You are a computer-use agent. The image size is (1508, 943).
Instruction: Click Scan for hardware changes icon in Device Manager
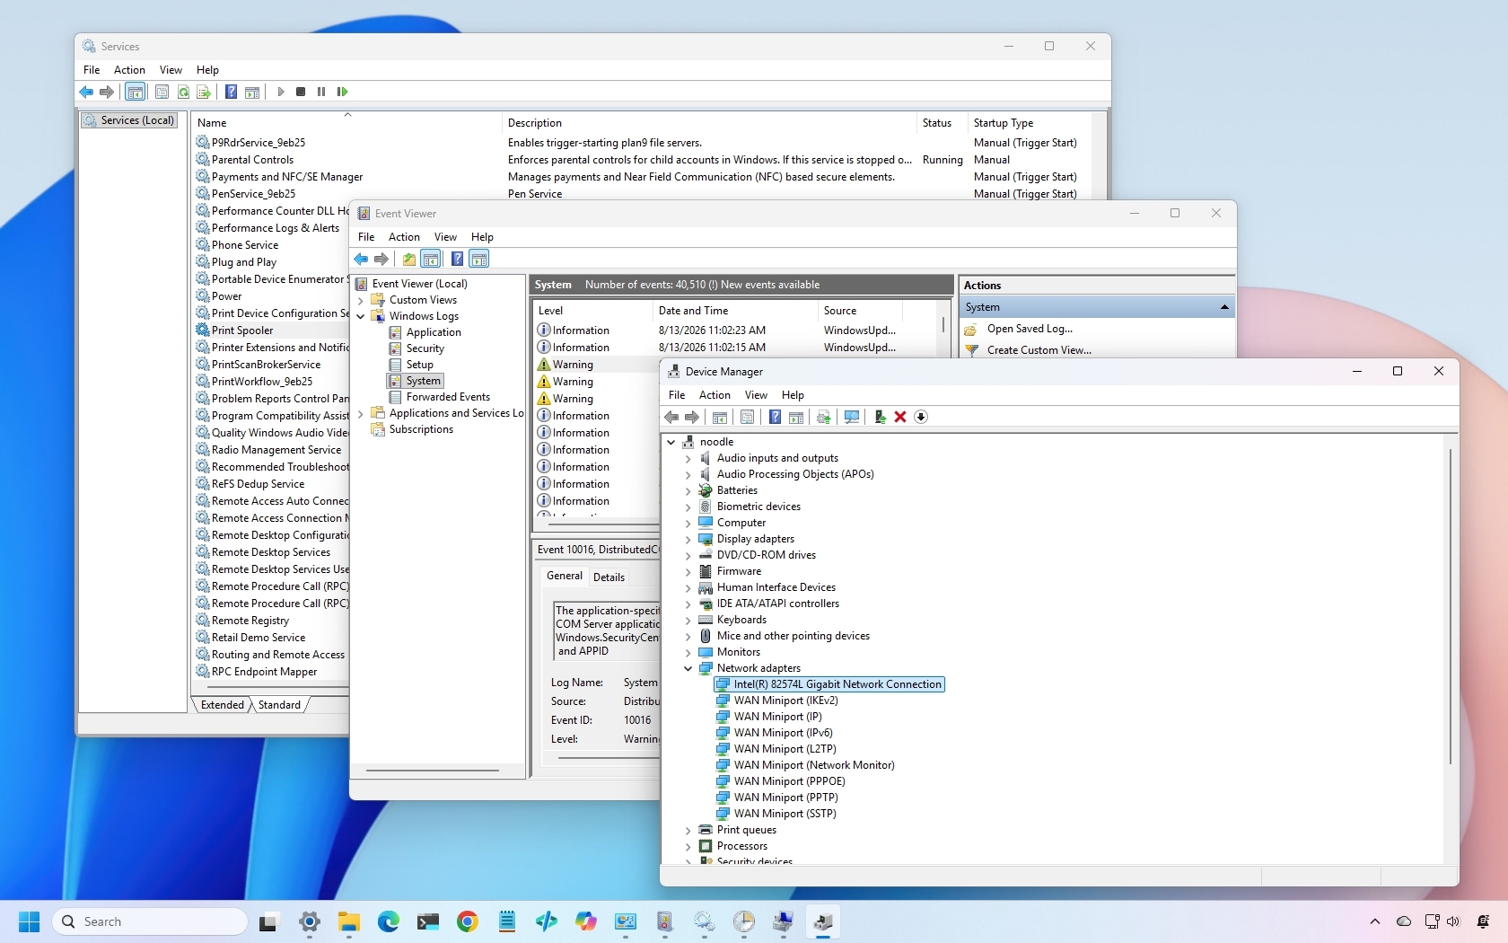click(852, 417)
